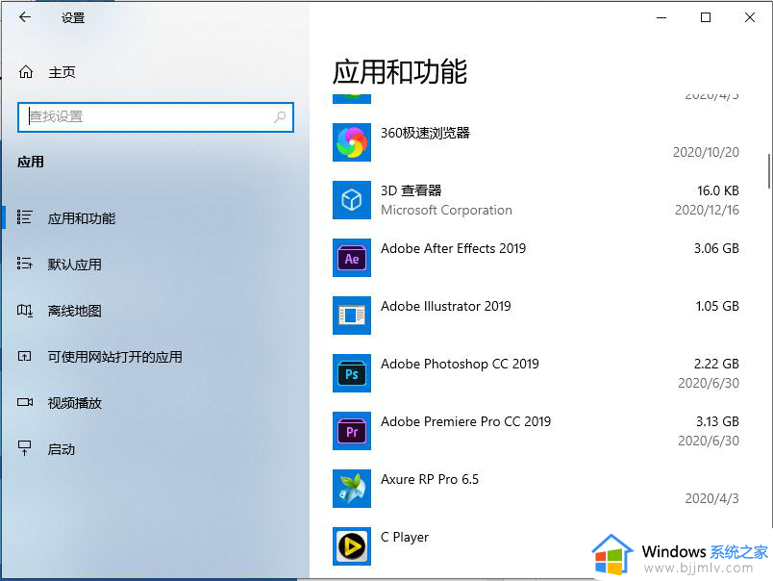Close the 设置 window
Screen dimensions: 773x581
click(750, 17)
